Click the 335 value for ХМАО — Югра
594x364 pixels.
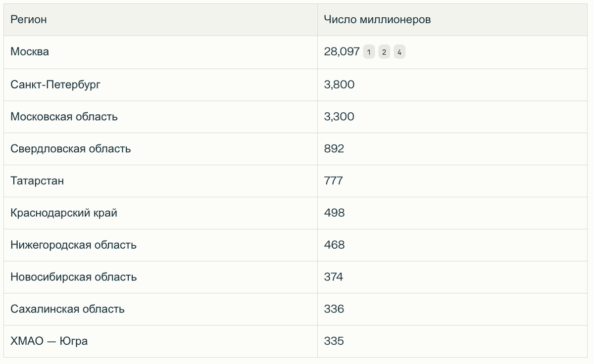tap(334, 341)
